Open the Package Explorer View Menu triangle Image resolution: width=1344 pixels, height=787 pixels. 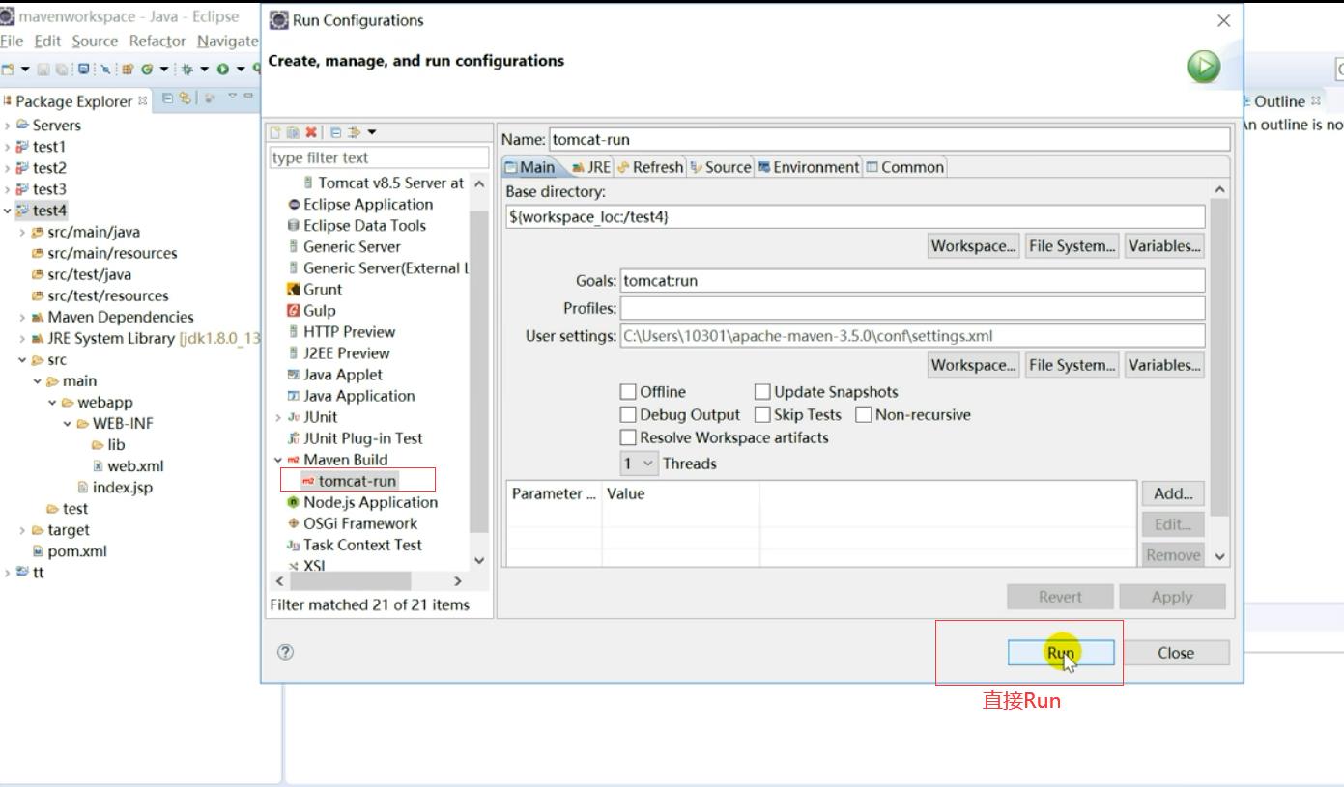tap(232, 96)
